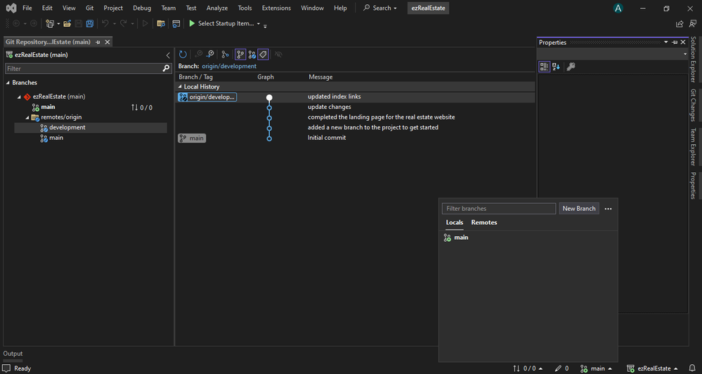Viewport: 702px width, 374px height.
Task: Collapse the branches side panel chevron
Action: [168, 55]
